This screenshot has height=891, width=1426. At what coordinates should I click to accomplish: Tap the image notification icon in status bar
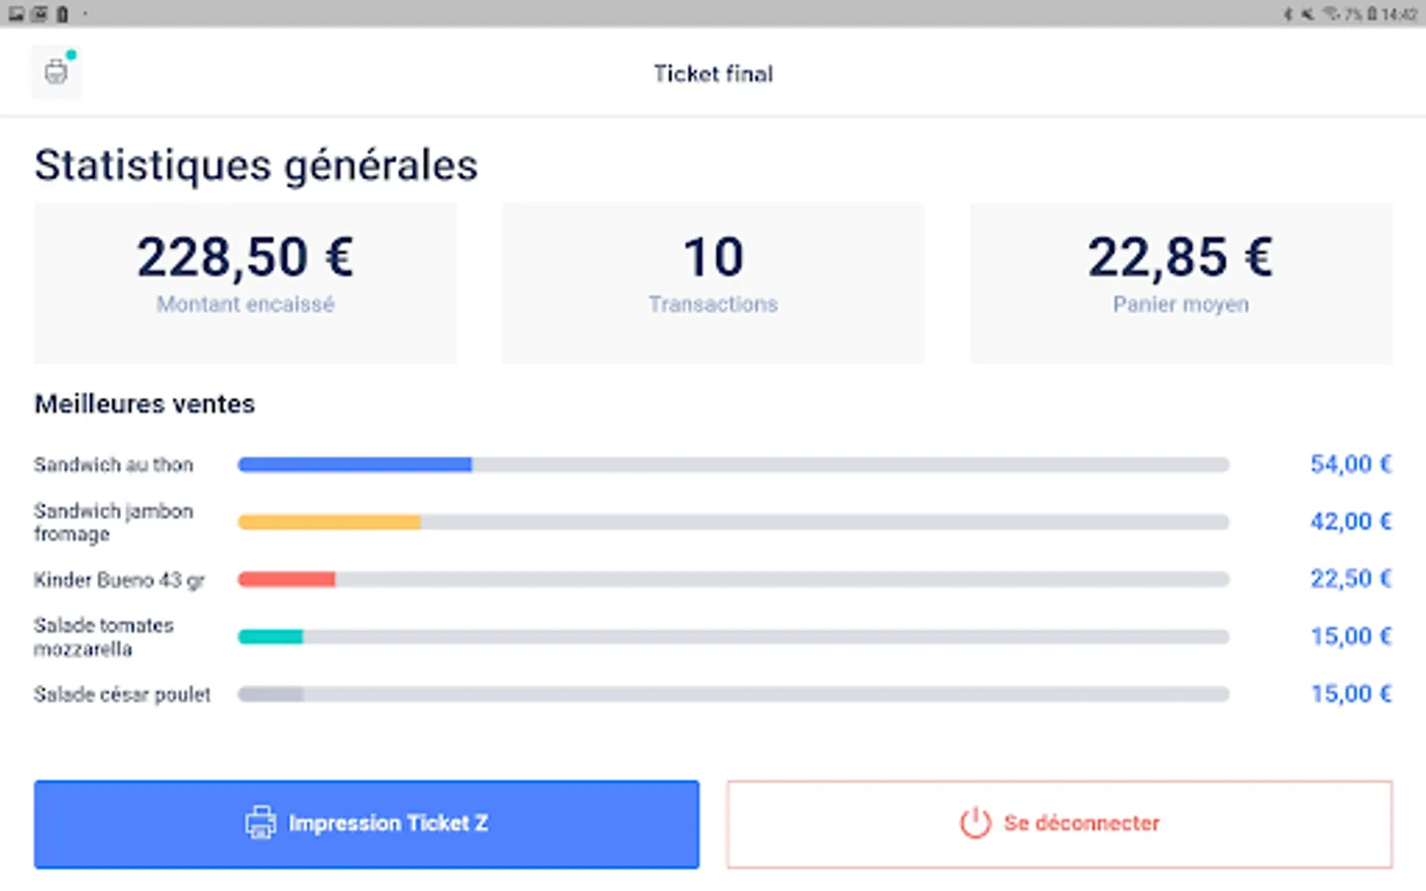[17, 14]
